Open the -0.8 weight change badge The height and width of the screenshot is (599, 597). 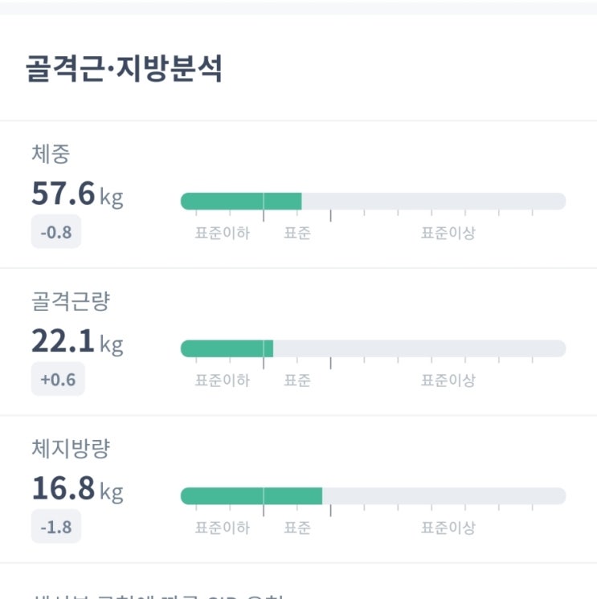tap(56, 233)
